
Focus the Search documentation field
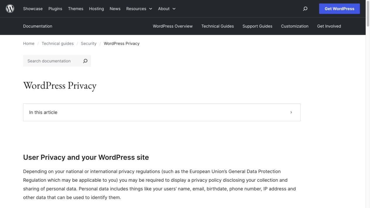pyautogui.click(x=51, y=61)
